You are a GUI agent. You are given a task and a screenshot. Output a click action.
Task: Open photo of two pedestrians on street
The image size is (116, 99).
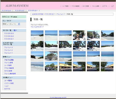(79, 35)
